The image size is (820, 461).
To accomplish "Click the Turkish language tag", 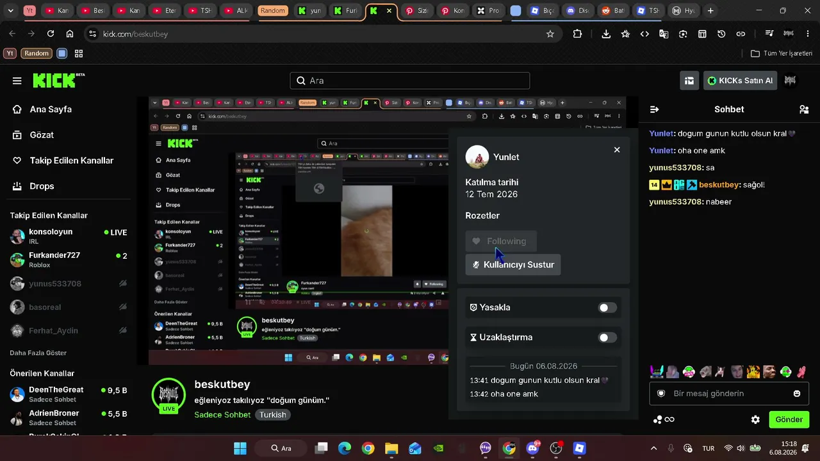I will [x=273, y=415].
